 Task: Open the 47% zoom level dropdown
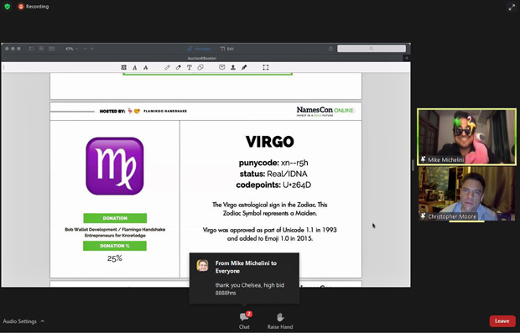[71, 49]
